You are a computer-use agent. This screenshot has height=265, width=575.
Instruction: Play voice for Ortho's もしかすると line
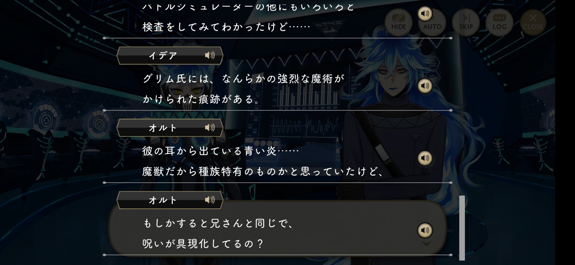click(425, 230)
